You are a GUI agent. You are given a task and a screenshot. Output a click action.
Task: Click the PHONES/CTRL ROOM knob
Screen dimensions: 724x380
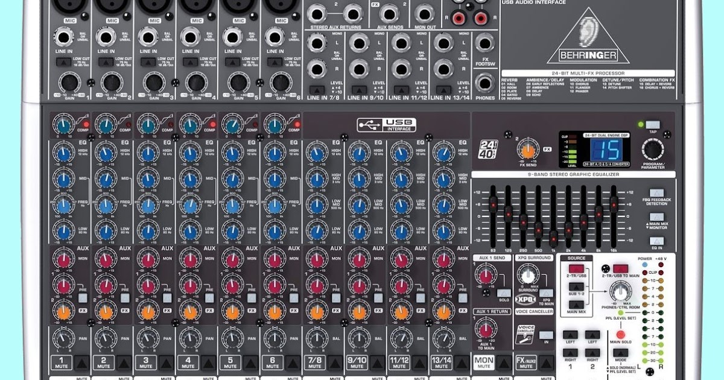[x=620, y=293]
